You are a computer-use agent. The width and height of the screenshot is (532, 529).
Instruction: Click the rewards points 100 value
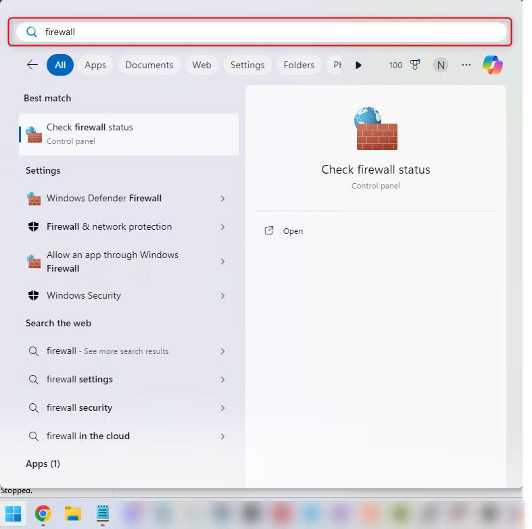(395, 65)
